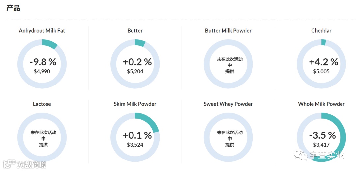Open the Whole Milk Powder donut chart

click(x=321, y=137)
